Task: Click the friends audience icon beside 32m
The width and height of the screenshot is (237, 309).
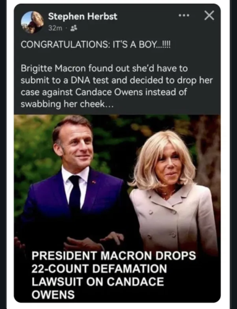Action: pos(74,28)
